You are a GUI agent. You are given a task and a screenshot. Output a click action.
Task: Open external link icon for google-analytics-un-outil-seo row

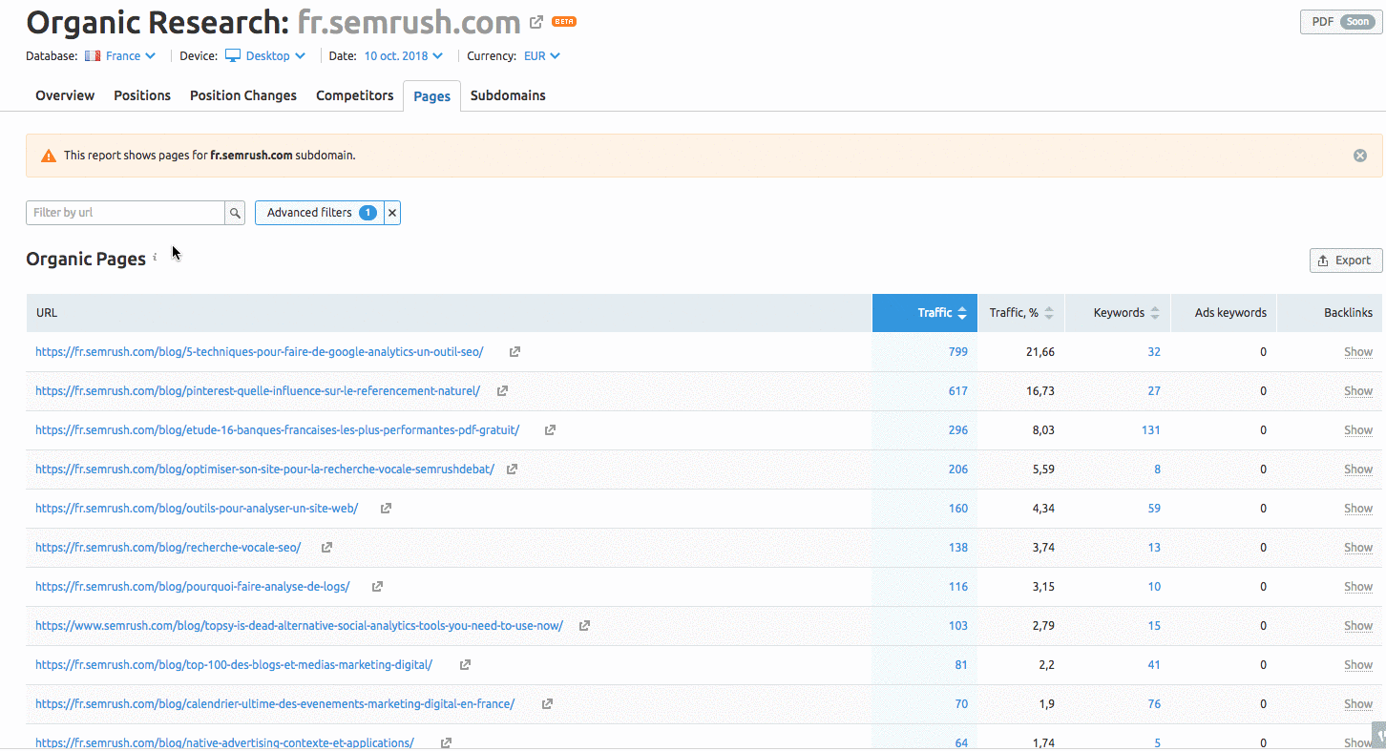coord(514,352)
